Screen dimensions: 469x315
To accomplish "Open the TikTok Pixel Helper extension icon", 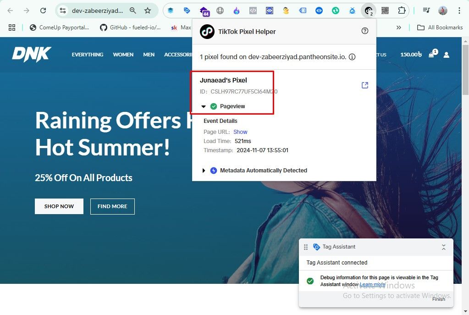I will (369, 11).
